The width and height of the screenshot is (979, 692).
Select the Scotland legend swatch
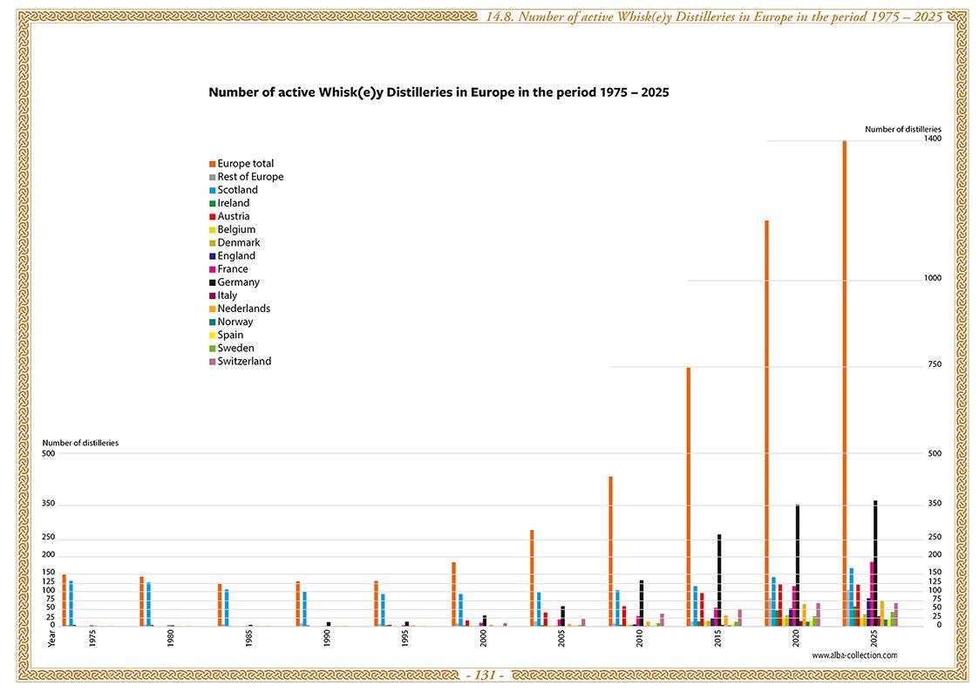(x=212, y=190)
